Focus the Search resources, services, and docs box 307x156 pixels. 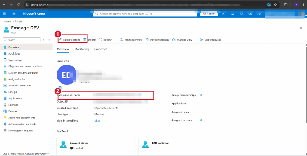pyautogui.click(x=145, y=14)
